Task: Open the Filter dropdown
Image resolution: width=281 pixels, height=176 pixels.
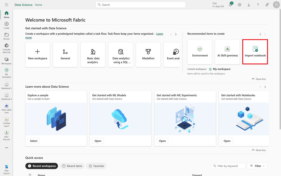Action: pos(257,166)
